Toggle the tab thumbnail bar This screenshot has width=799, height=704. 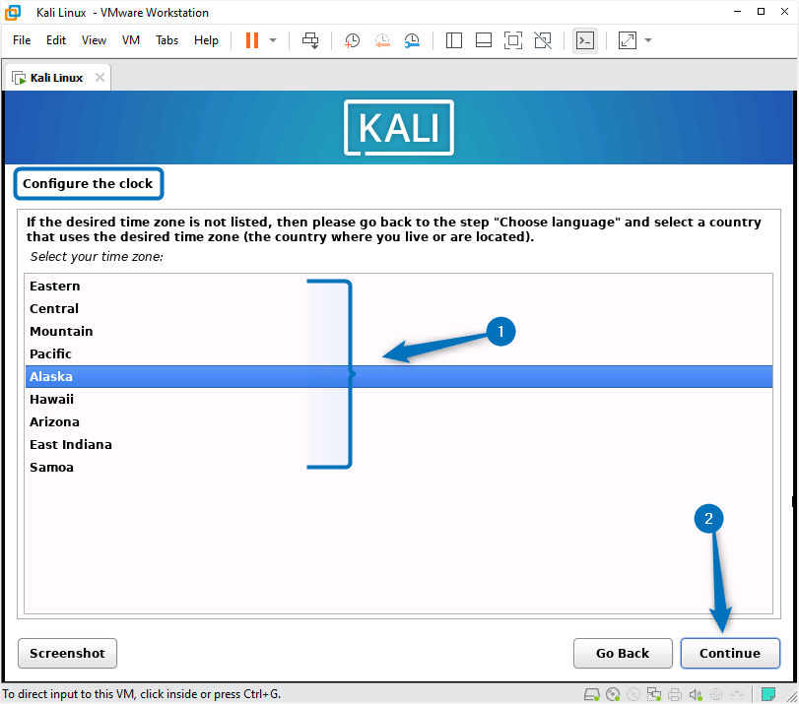[x=483, y=40]
